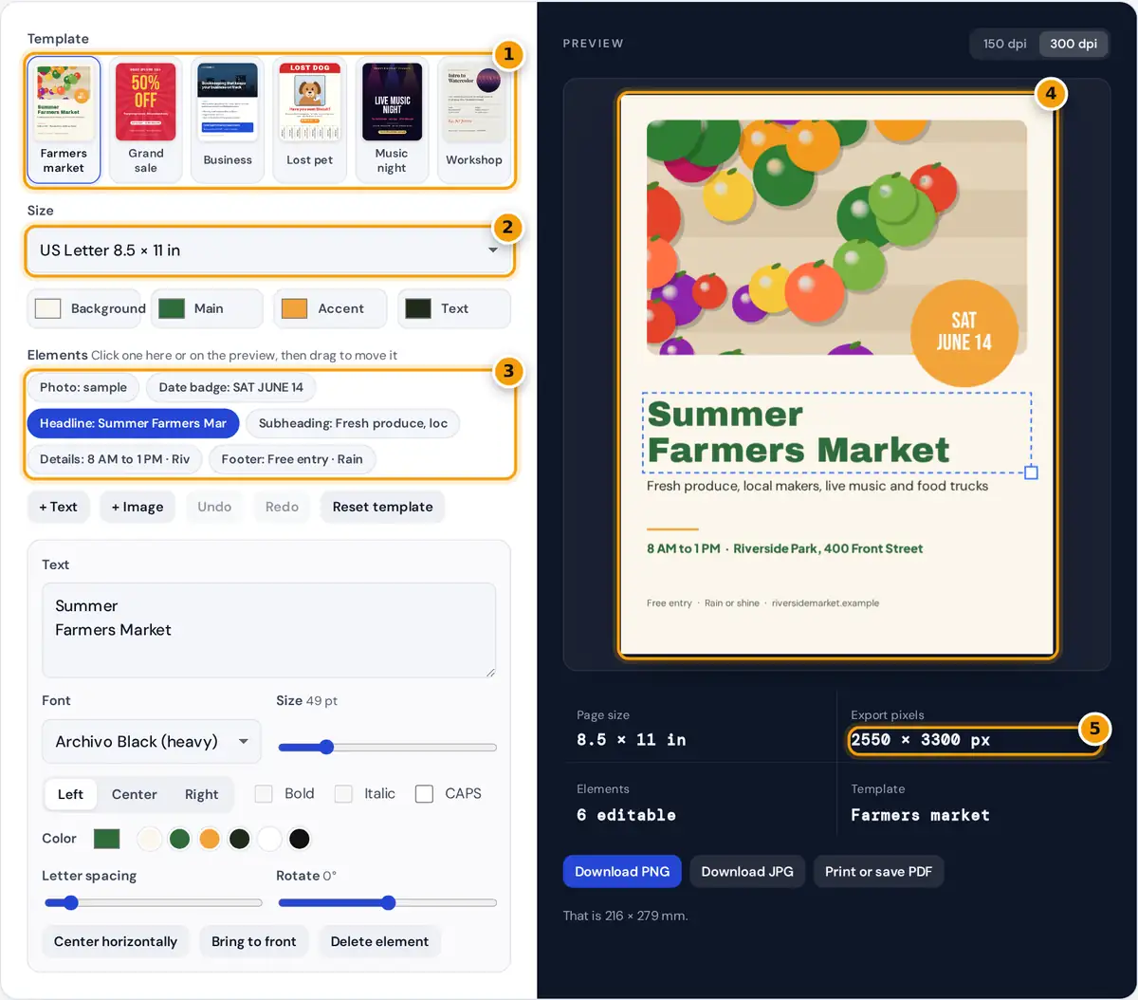Pick the cream round color swatch
Image resolution: width=1138 pixels, height=1000 pixels.
(150, 839)
